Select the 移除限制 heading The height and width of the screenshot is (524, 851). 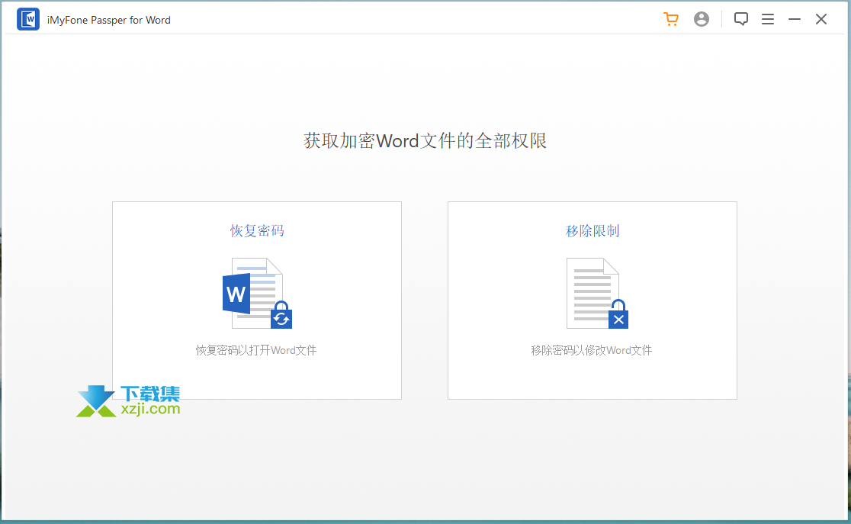pos(592,231)
